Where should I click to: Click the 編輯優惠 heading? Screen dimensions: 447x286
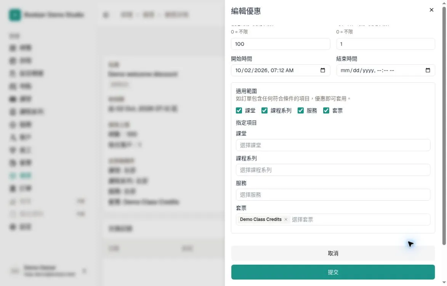coord(246,11)
